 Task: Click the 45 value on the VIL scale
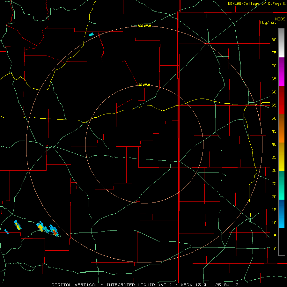(x=274, y=131)
